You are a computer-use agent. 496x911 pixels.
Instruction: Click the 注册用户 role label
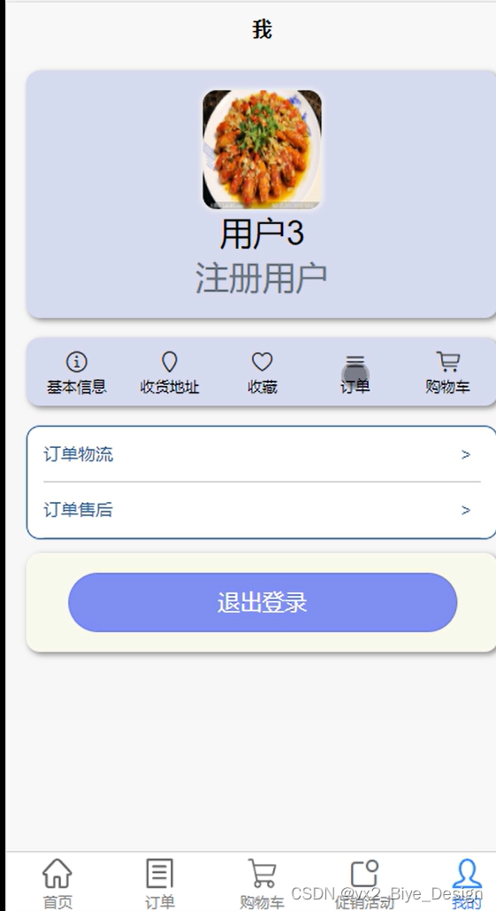(262, 278)
